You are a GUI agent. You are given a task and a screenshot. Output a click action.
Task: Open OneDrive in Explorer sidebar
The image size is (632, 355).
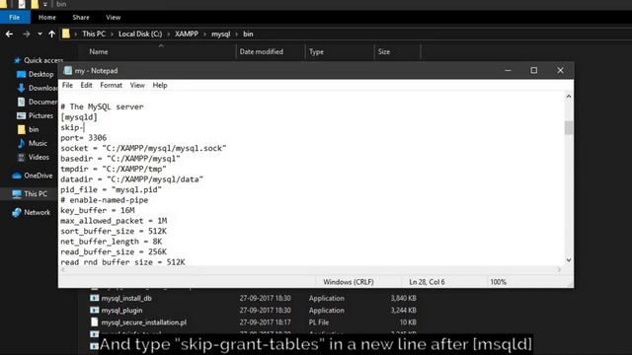[x=39, y=176]
